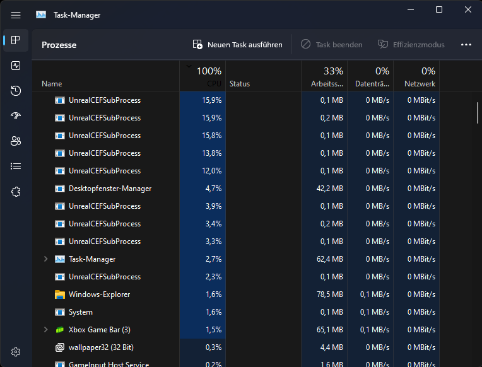Sort by the Arbeitsspeicher column header

pos(324,76)
